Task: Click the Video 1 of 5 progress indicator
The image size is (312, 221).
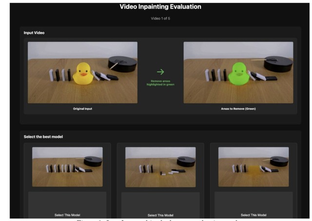Action: 160,18
